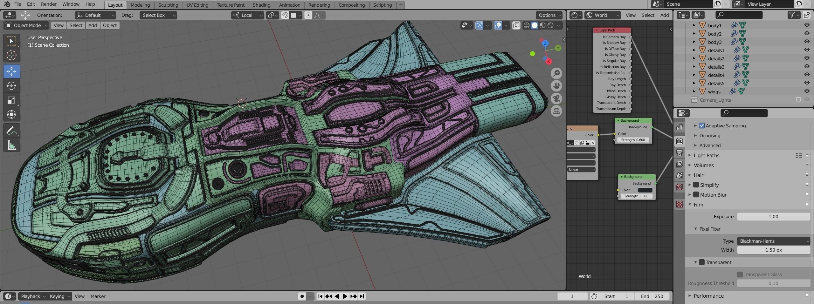The image size is (814, 304).
Task: Enable the Motion Blur checkbox
Action: click(x=696, y=195)
